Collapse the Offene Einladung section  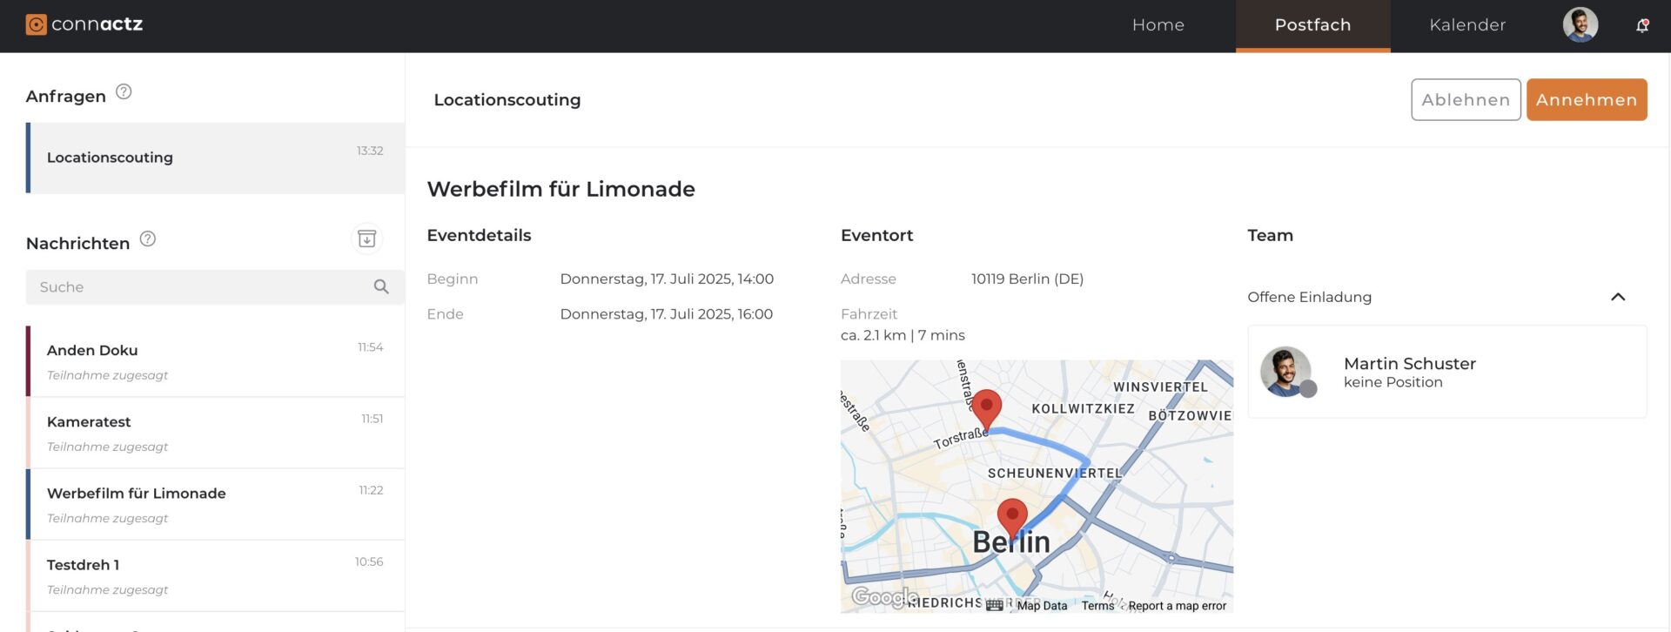point(1618,297)
